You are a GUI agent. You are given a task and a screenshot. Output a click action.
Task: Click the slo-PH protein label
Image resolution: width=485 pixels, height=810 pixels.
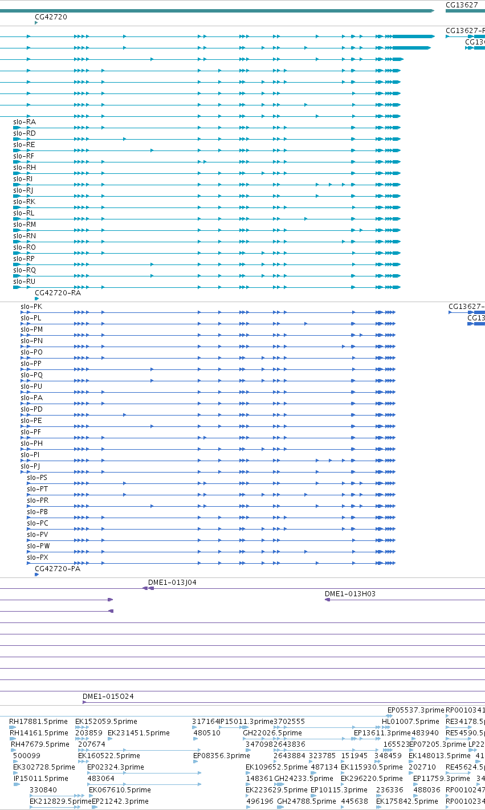click(x=31, y=443)
